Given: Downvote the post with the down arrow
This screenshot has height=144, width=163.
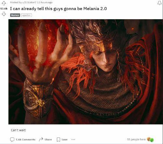Looking at the screenshot, I should pos(4,14).
